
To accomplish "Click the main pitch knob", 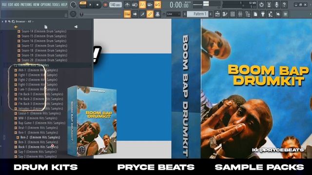I will (73, 14).
